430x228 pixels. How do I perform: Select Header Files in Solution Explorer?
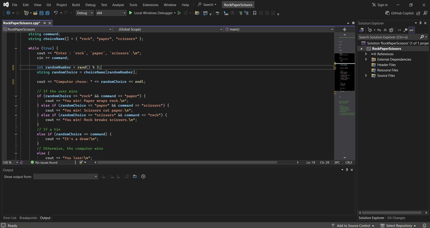(386, 65)
